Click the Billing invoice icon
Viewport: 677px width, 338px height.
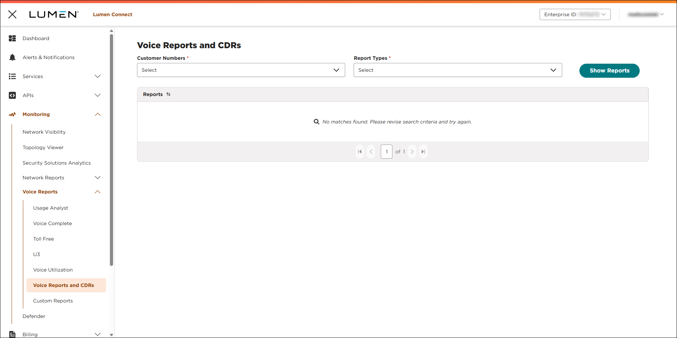click(x=12, y=333)
